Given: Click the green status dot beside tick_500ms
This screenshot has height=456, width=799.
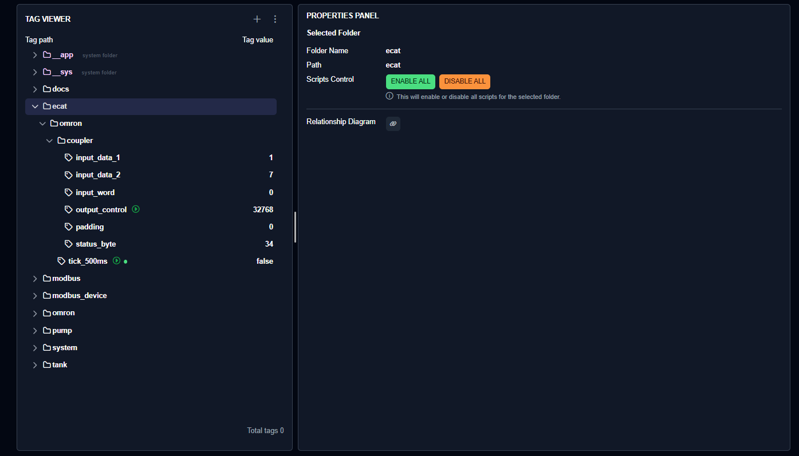Looking at the screenshot, I should click(x=125, y=261).
